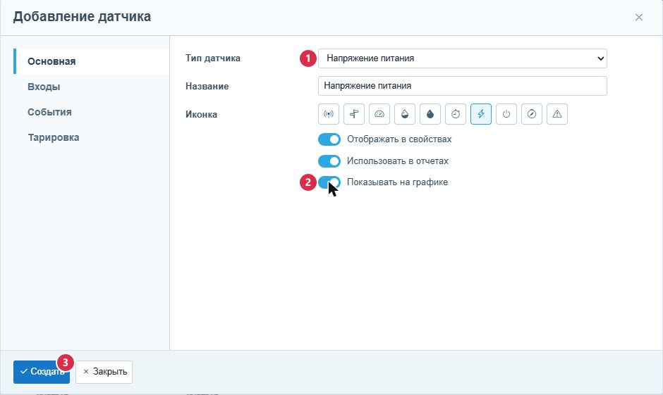Choose the stopwatch timer icon
This screenshot has height=395, width=663.
[456, 114]
